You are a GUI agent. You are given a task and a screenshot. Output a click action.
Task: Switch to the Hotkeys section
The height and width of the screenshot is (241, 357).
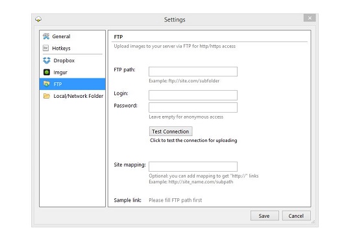point(72,48)
